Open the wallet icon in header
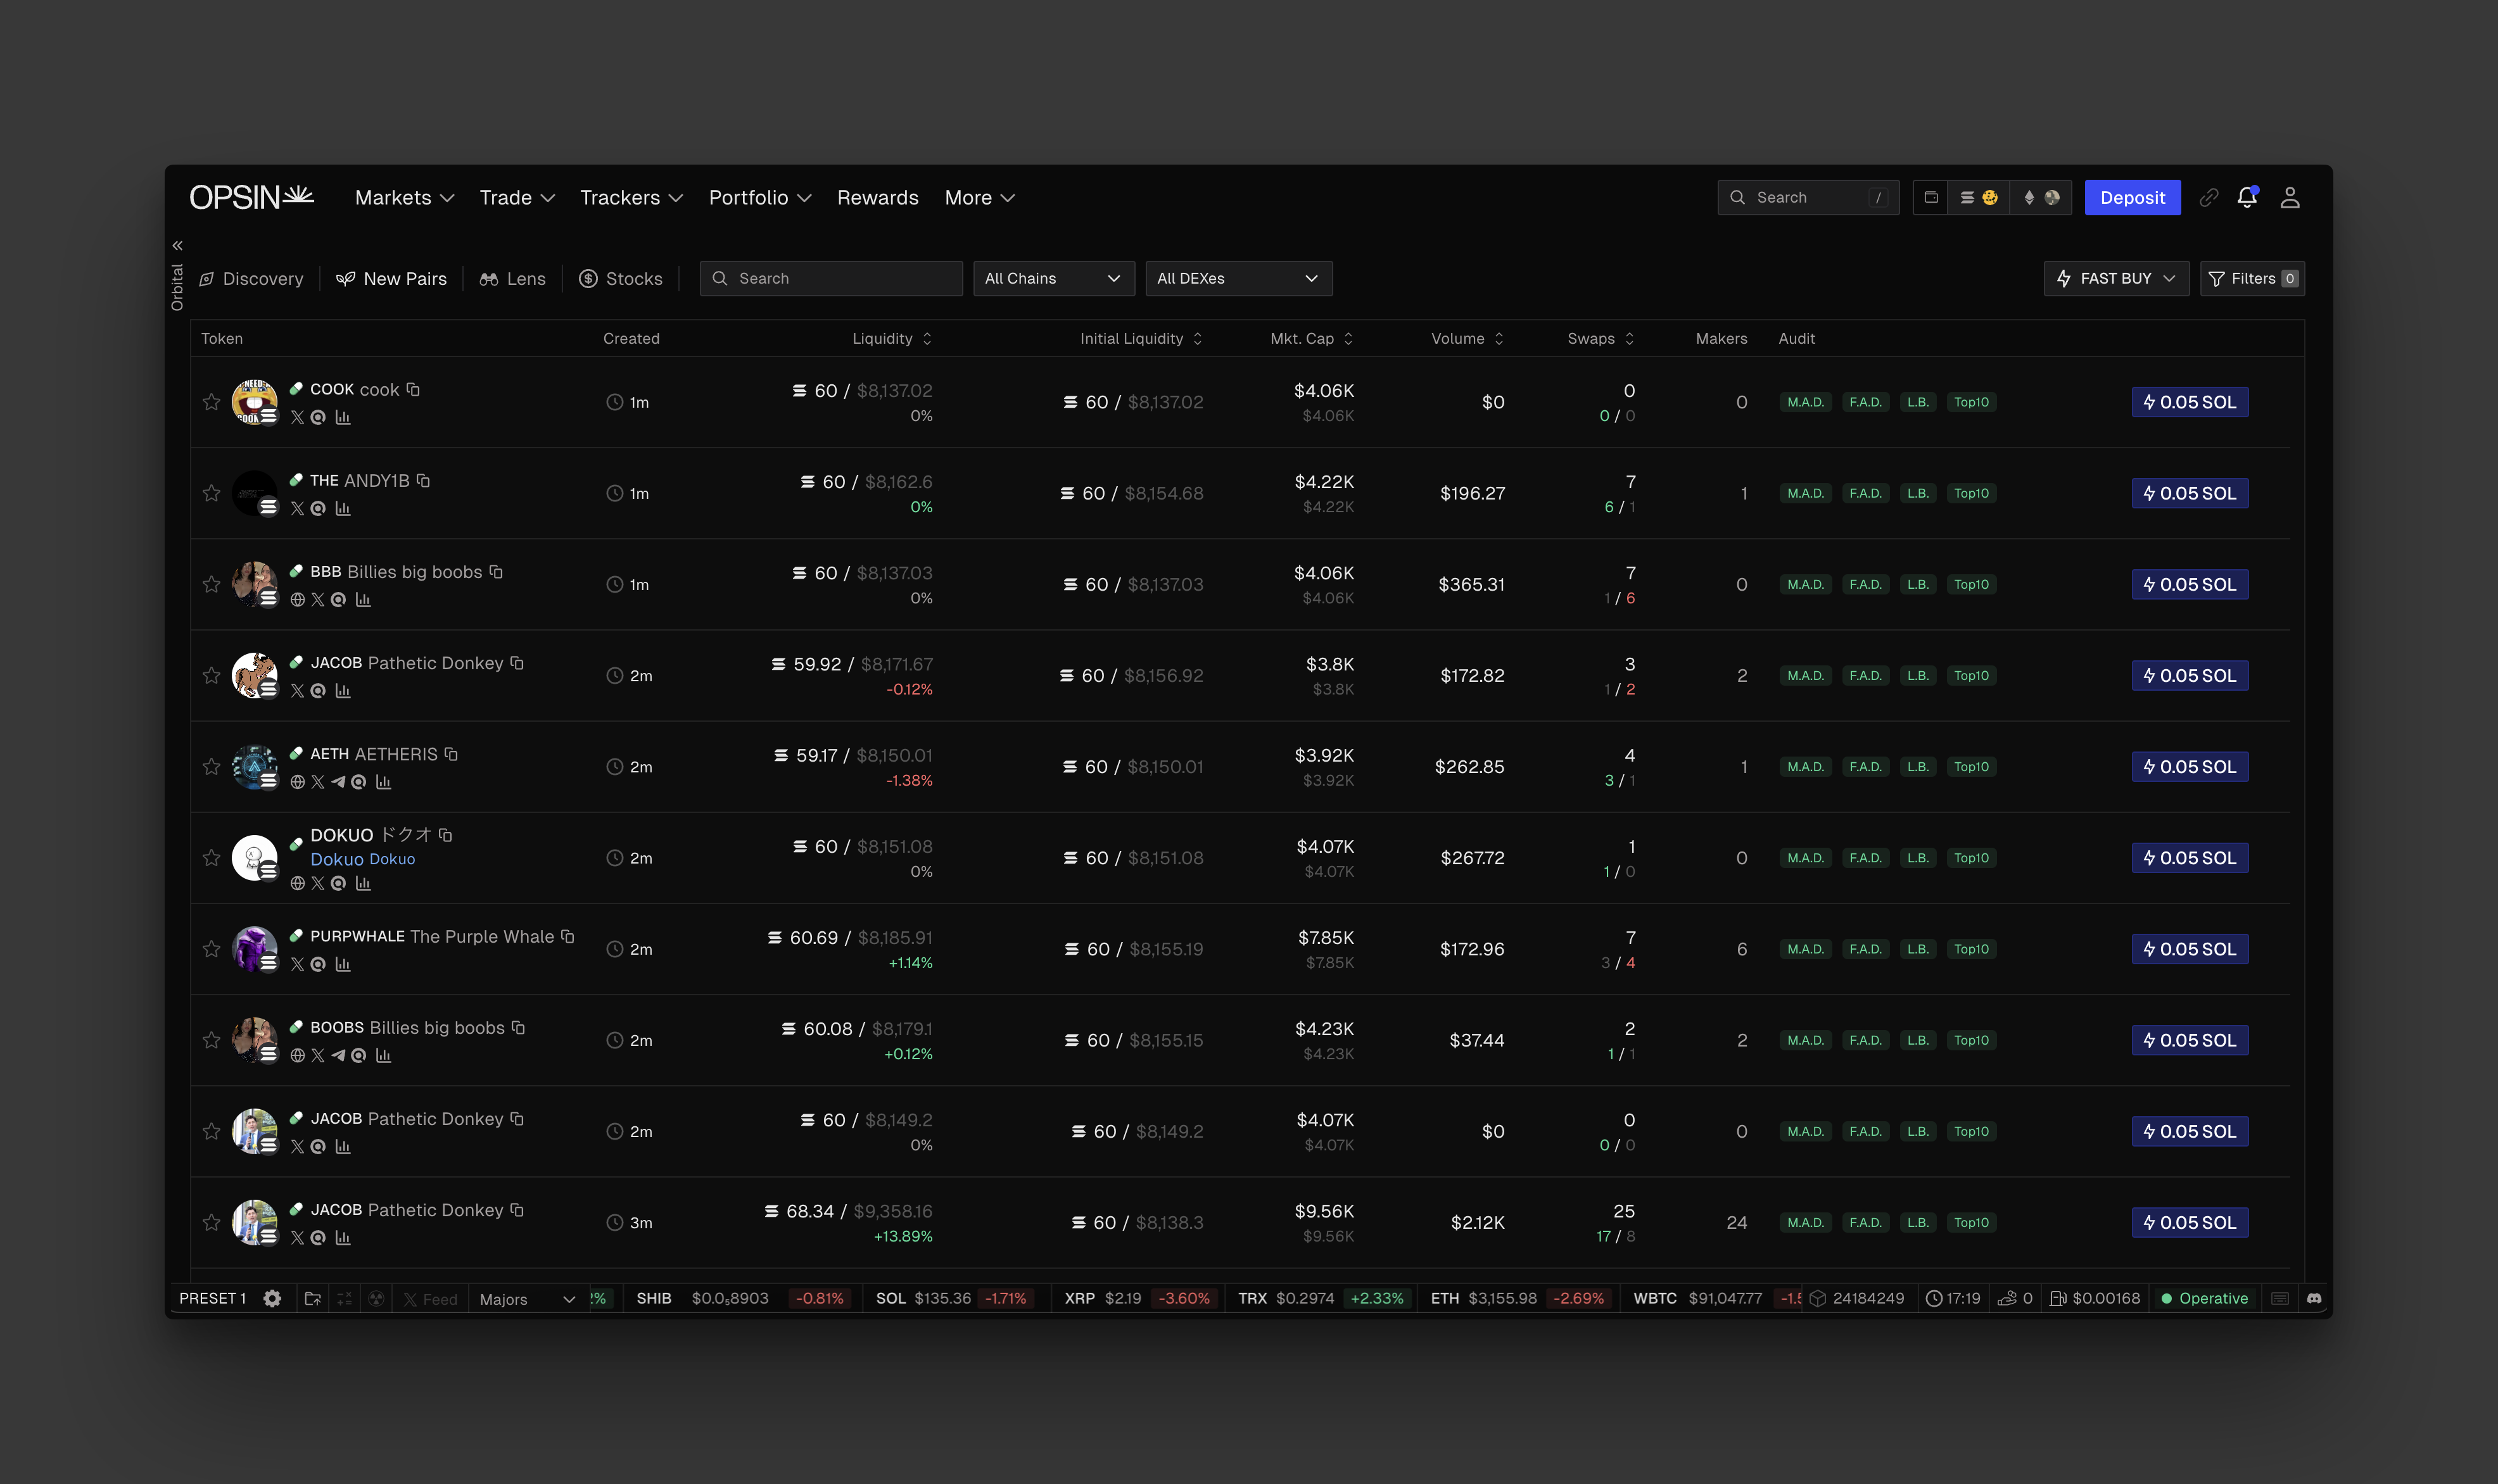The height and width of the screenshot is (1484, 2498). [x=1931, y=197]
